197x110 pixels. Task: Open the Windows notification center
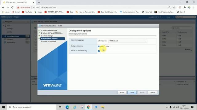[x=192, y=107]
